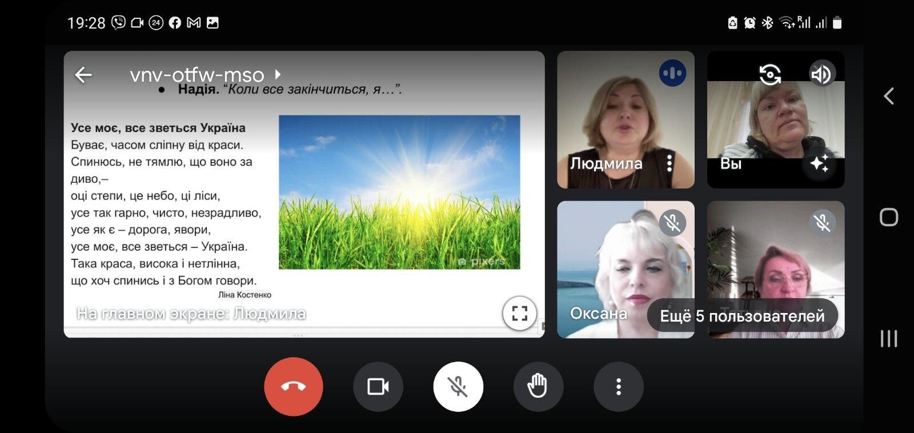
Task: Tap the Wi-Fi status icon
Action: point(787,23)
